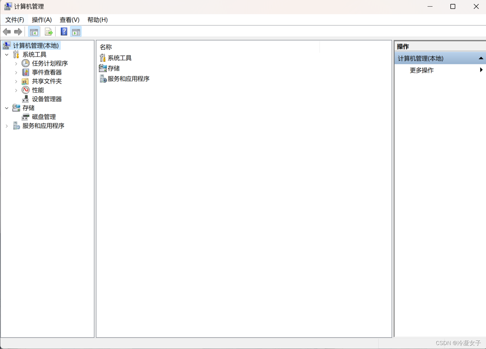This screenshot has width=486, height=349.
Task: Click the 存储 icon in left tree
Action: click(16, 108)
